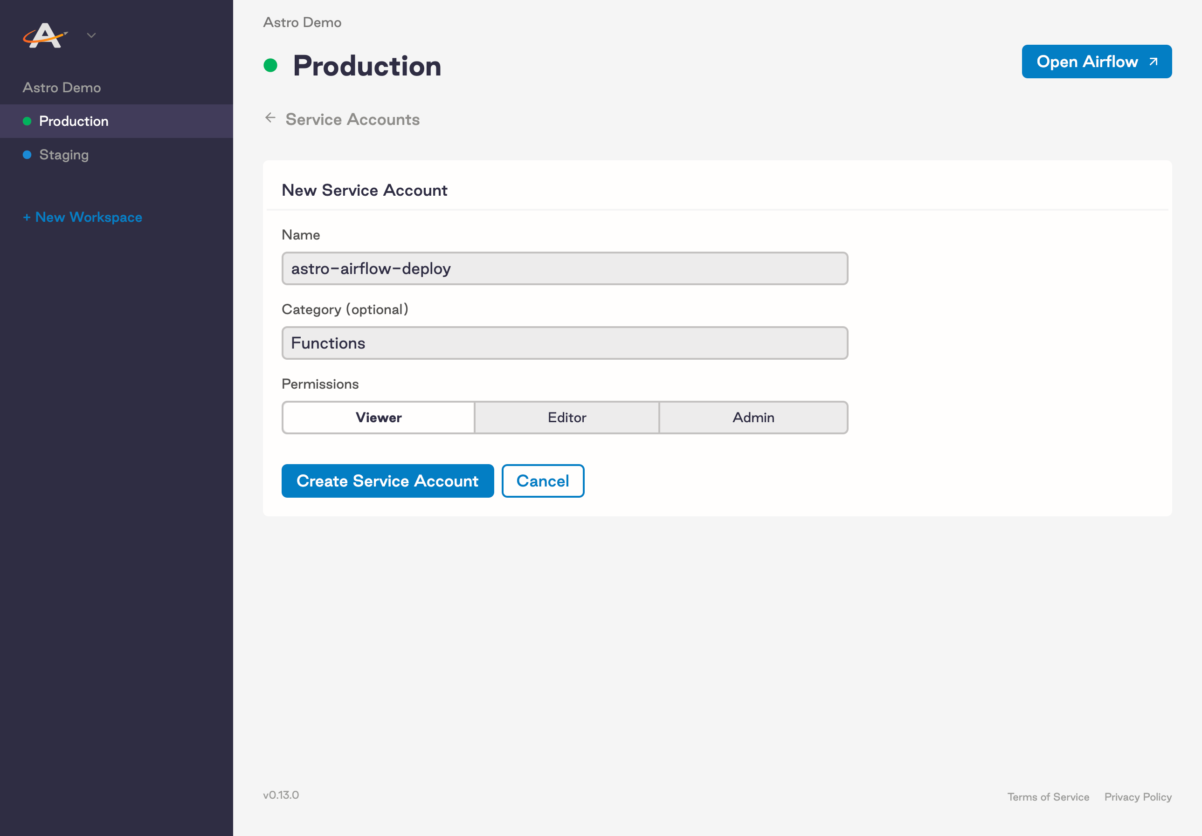Select the Viewer permission level
Viewport: 1202px width, 836px height.
pos(378,418)
